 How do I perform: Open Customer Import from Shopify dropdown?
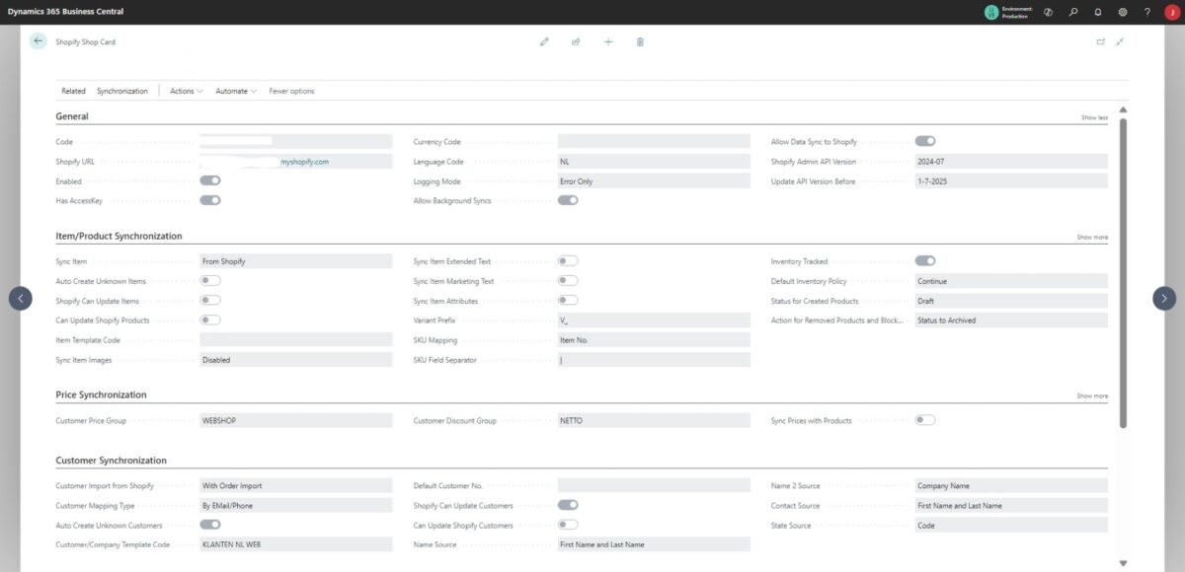296,485
